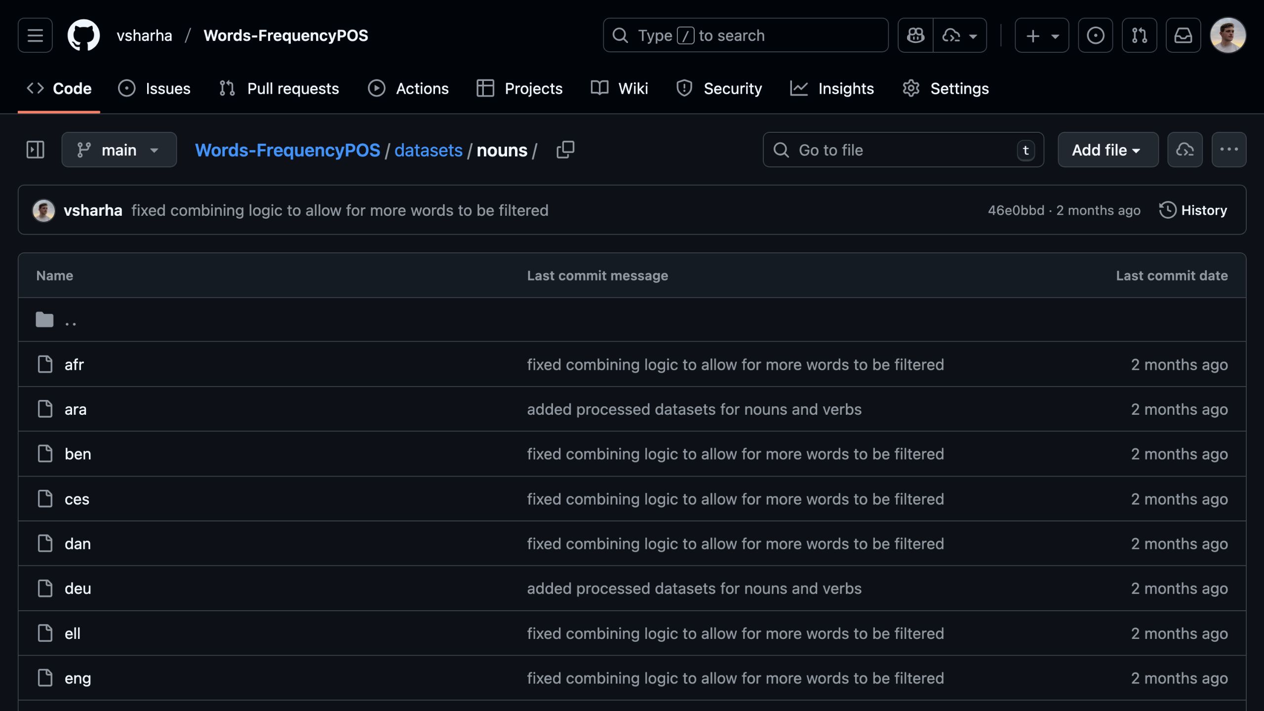
Task: Open the pull requests header icon
Action: coord(1139,35)
